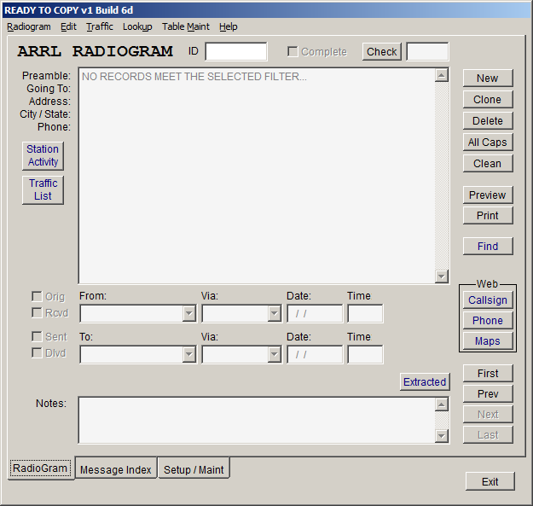Viewport: 533px width, 506px height.
Task: Click the Clean button
Action: [x=488, y=164]
